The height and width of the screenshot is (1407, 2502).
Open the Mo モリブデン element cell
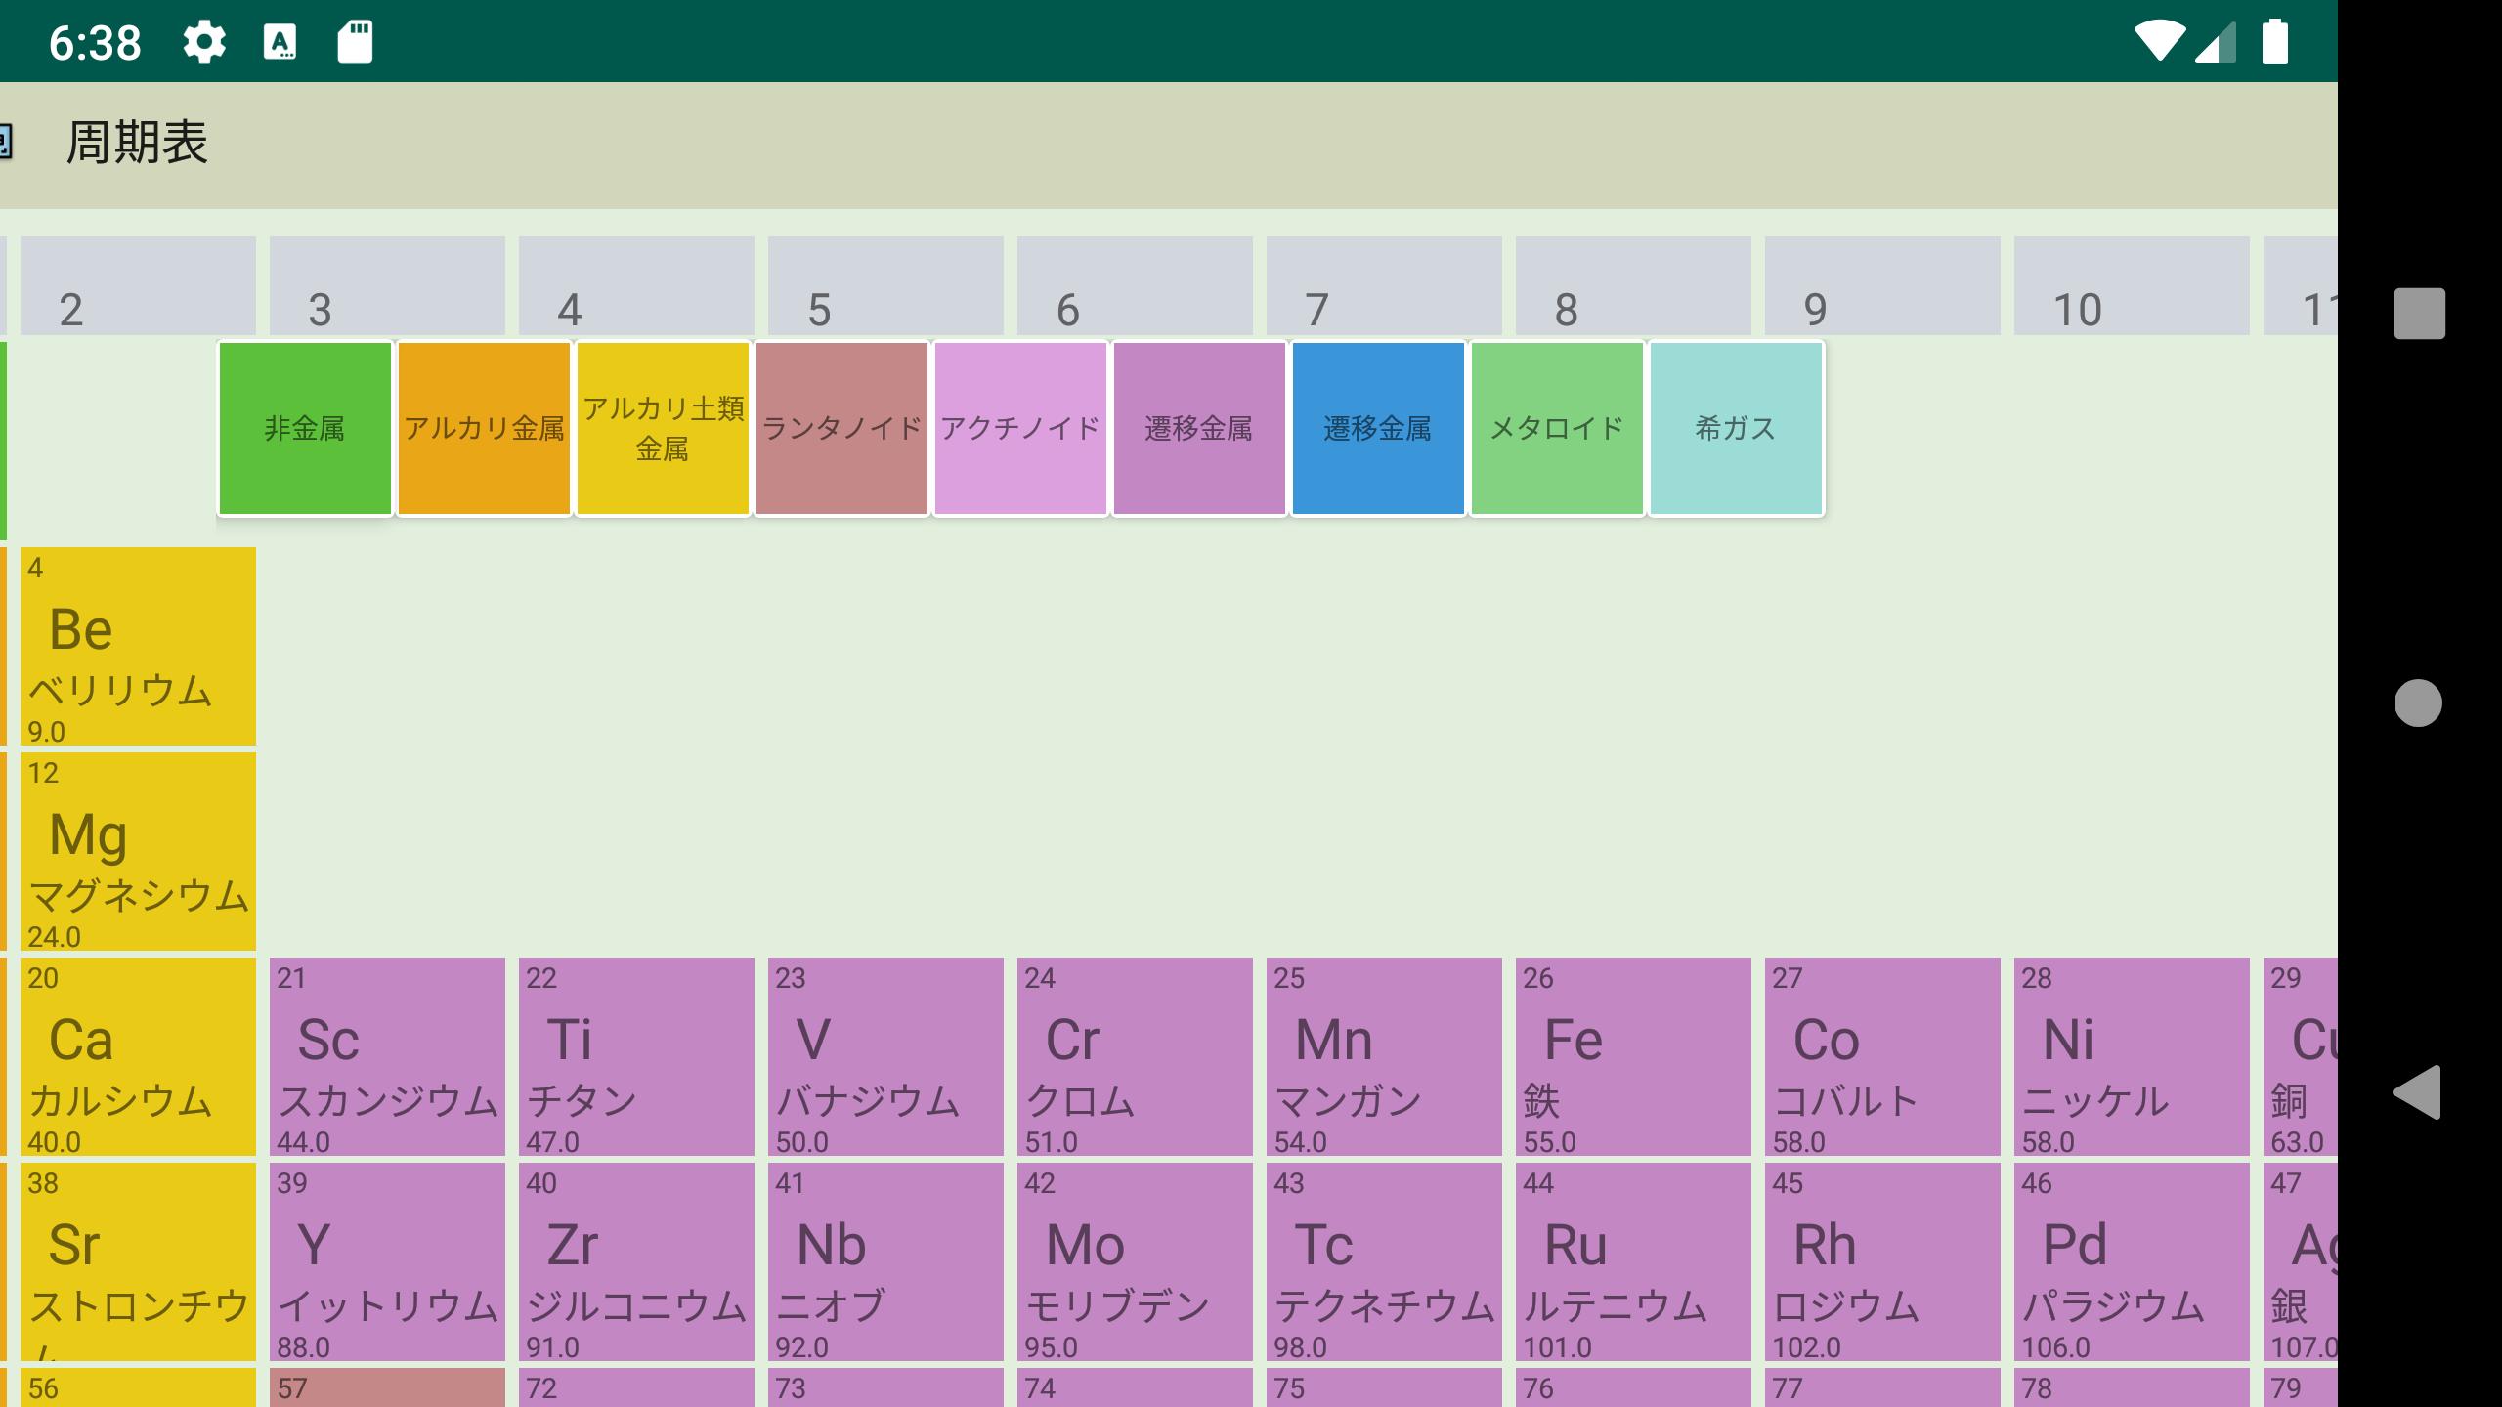click(x=1135, y=1261)
